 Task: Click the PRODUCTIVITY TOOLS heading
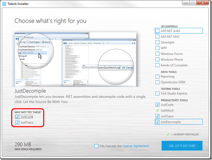click(x=174, y=100)
